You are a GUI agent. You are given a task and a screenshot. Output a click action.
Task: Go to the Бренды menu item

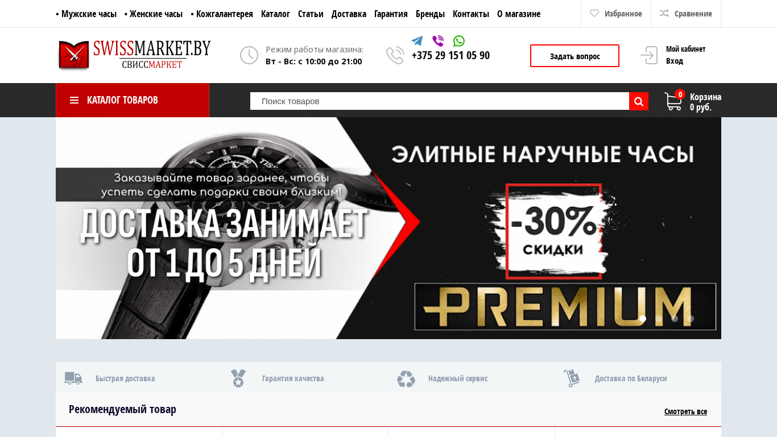430,14
